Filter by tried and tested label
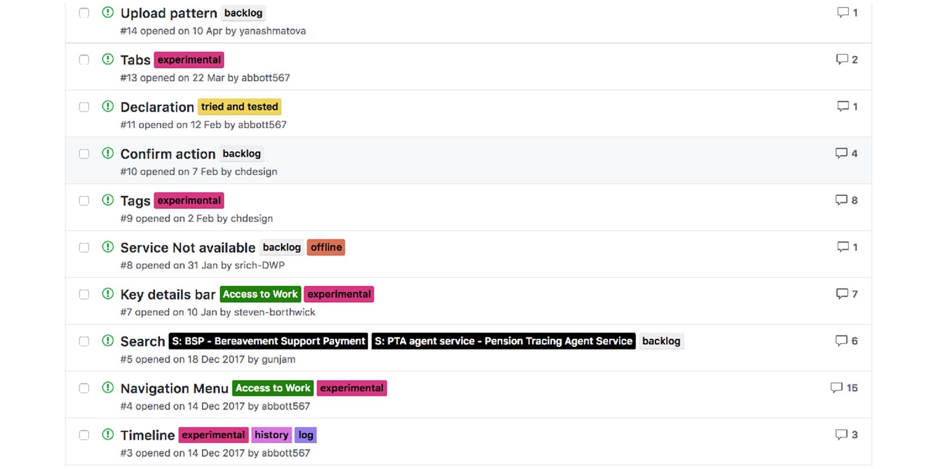 point(239,107)
